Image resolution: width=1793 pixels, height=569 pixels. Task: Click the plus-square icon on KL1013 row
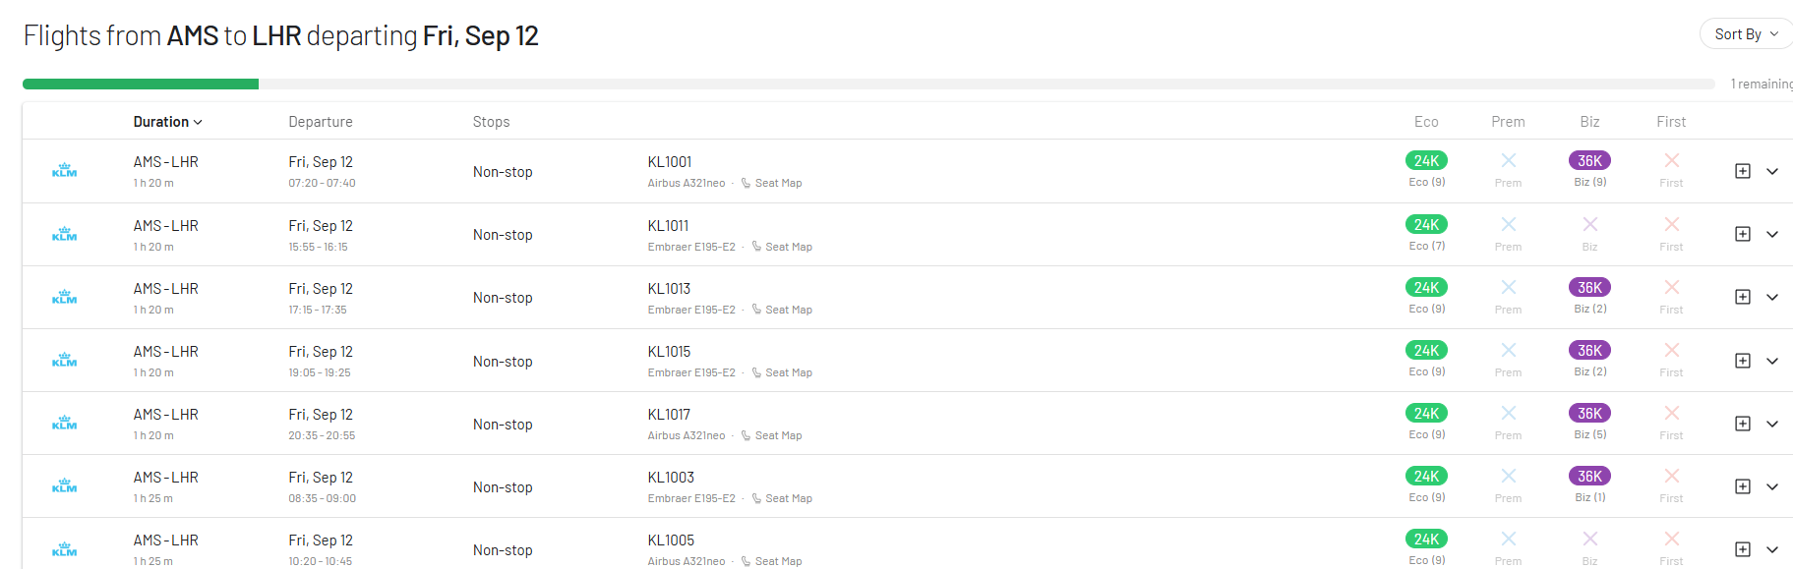click(x=1742, y=297)
